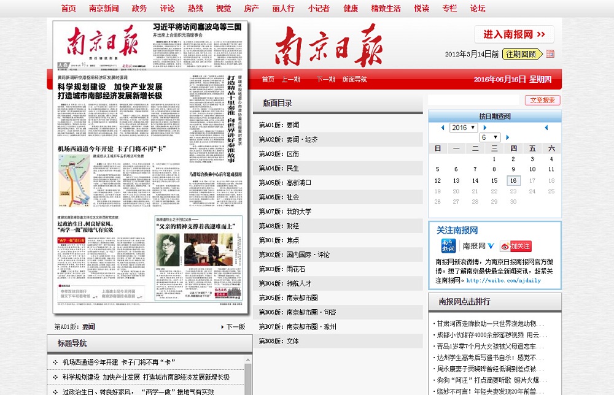Go to 房产 section

click(x=251, y=8)
